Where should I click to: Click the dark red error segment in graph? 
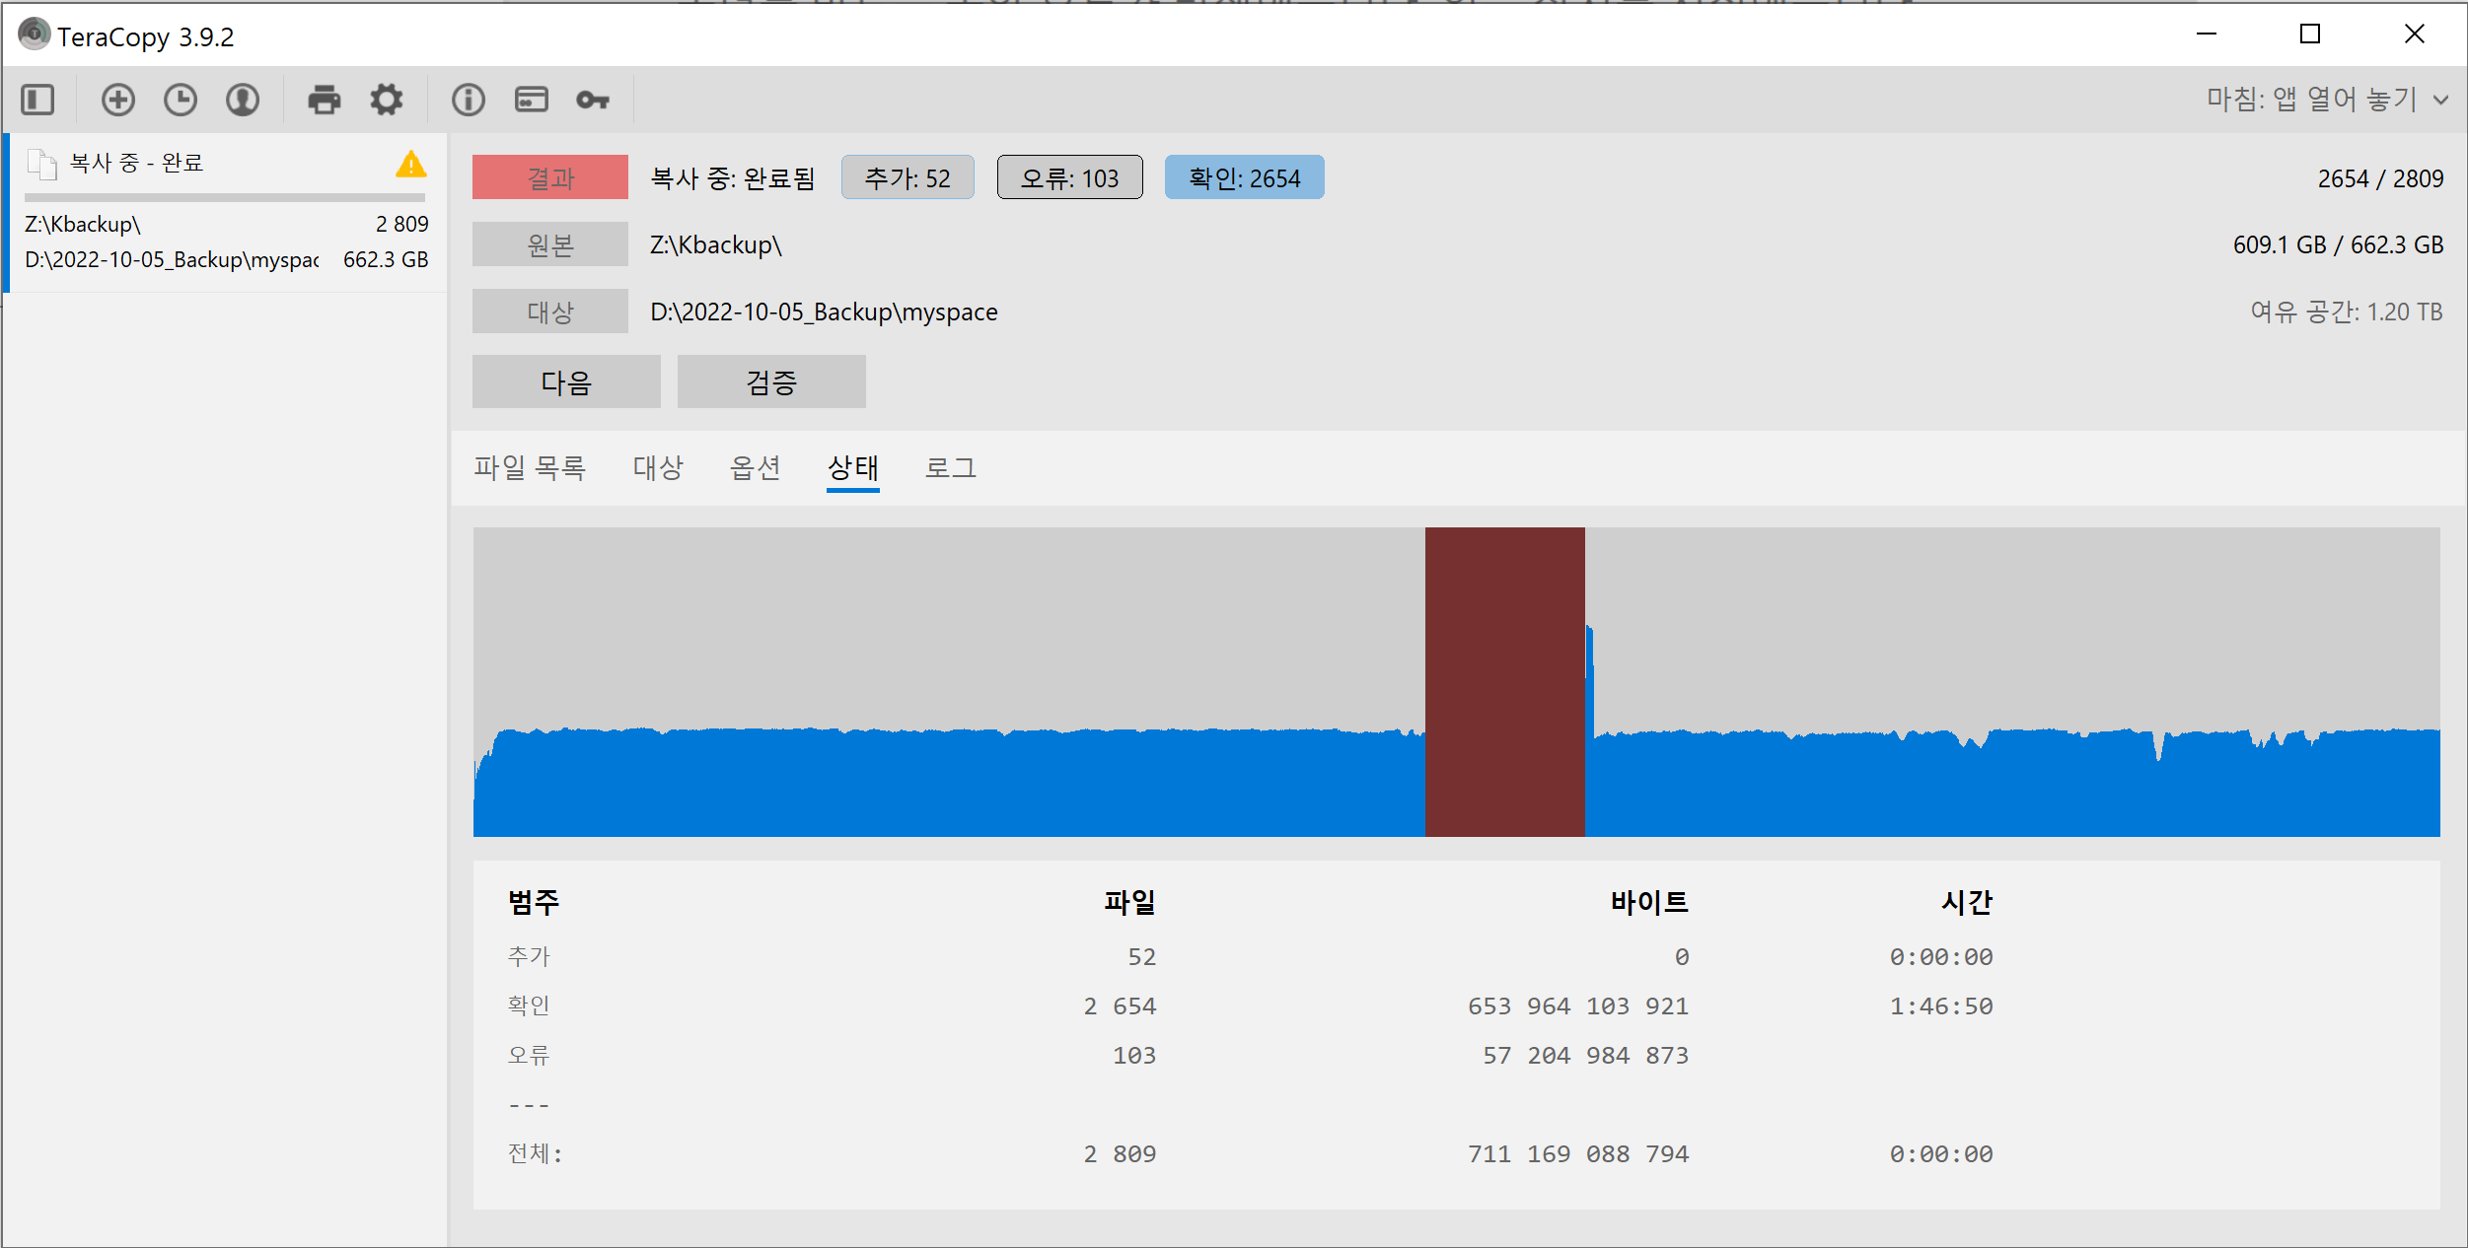[x=1504, y=682]
